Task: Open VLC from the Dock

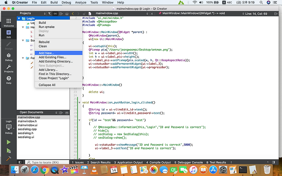Action: tap(94, 169)
